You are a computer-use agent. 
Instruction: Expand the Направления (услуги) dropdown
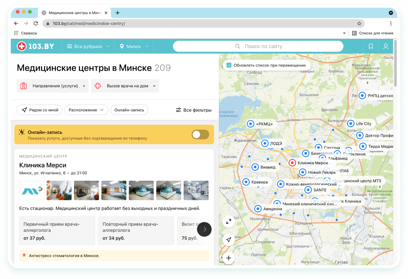[53, 86]
